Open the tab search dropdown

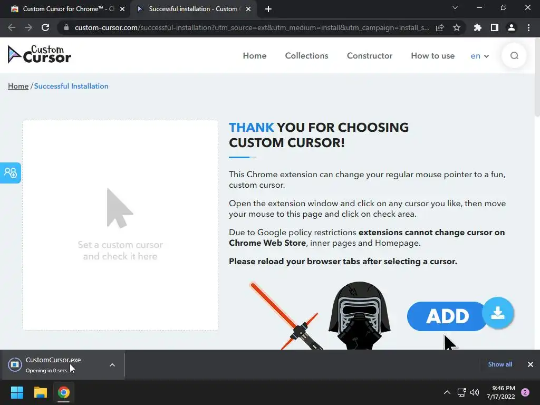(455, 7)
